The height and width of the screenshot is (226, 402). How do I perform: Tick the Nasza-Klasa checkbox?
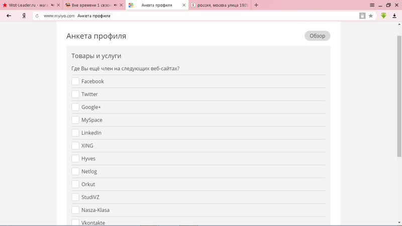75,210
